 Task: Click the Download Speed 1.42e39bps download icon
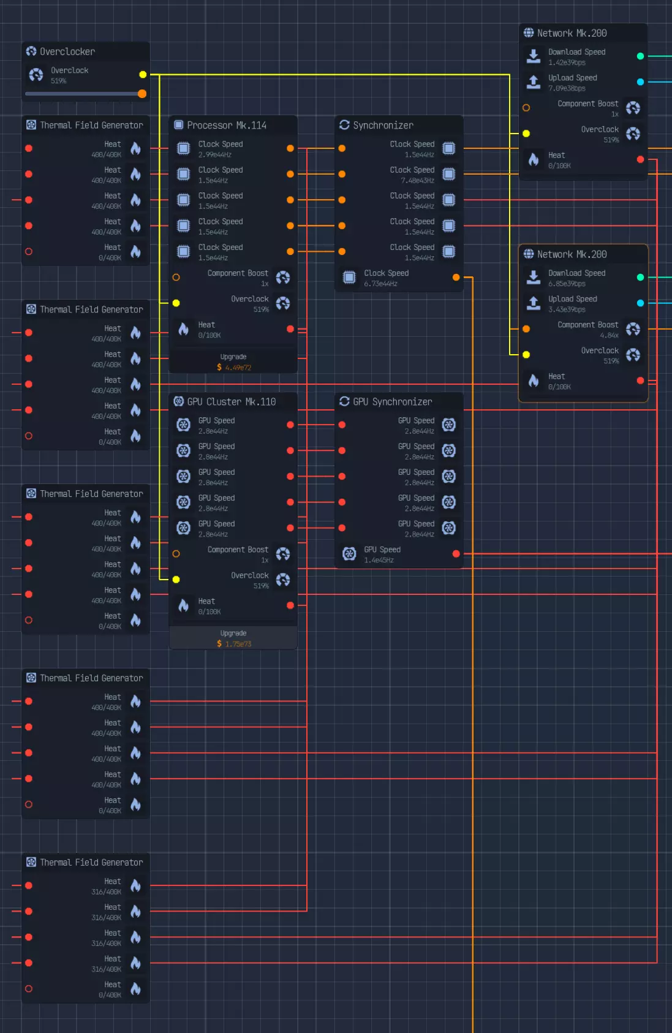(x=534, y=56)
